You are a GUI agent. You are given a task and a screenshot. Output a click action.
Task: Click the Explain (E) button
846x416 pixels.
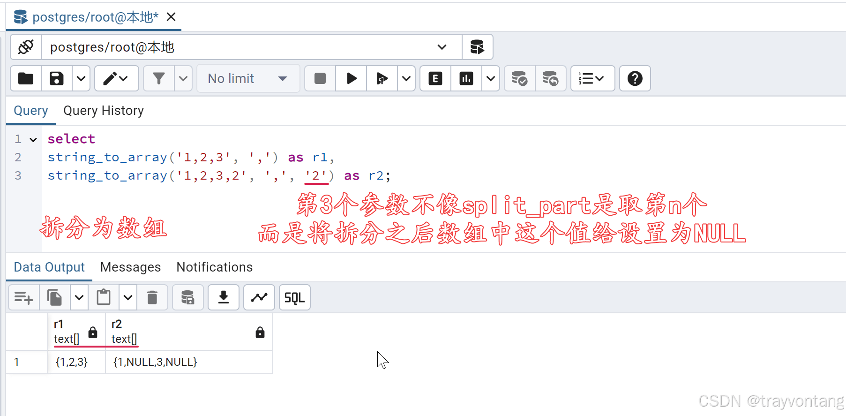(x=435, y=78)
